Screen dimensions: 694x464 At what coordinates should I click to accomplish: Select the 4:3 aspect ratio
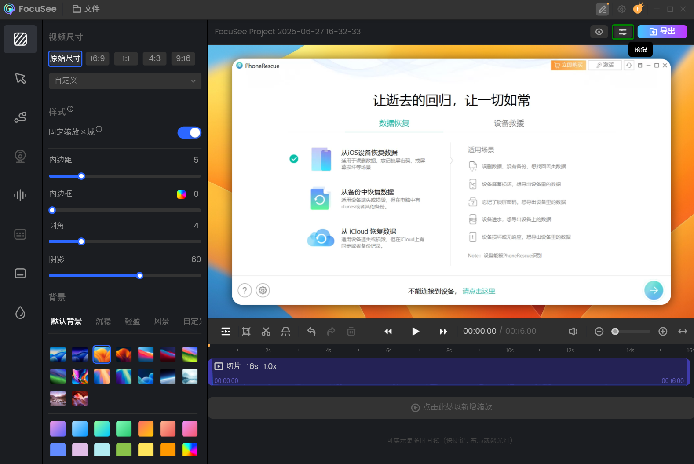point(154,58)
